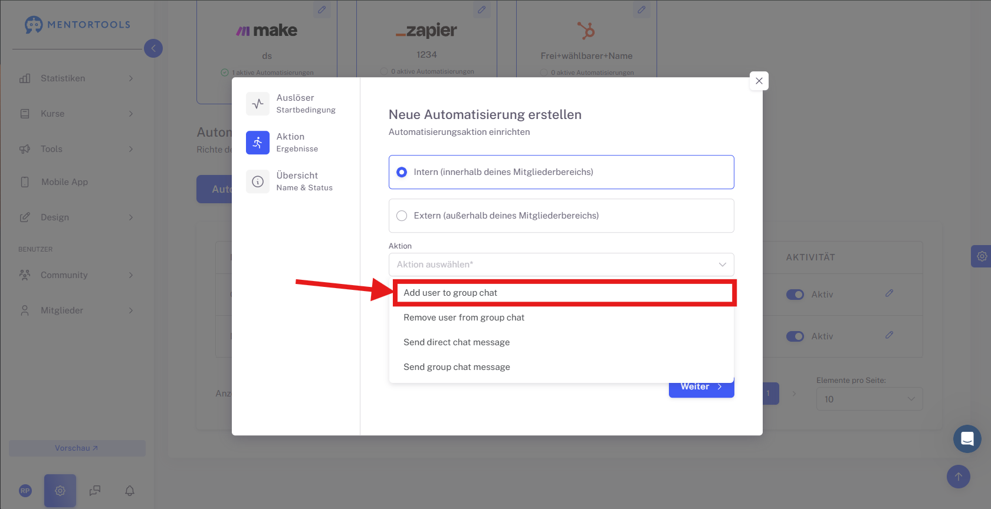991x509 pixels.
Task: Click the Weiter button
Action: point(701,388)
